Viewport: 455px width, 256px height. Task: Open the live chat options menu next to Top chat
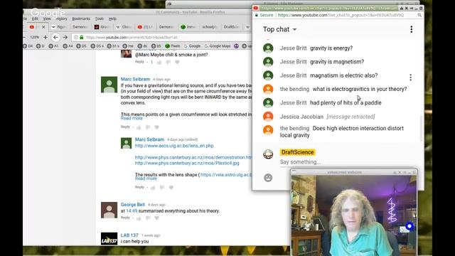[x=411, y=29]
